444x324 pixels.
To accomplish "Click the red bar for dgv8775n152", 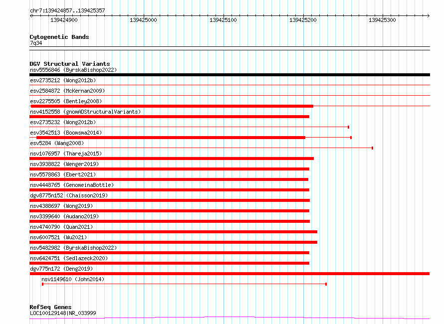I will click(x=170, y=200).
